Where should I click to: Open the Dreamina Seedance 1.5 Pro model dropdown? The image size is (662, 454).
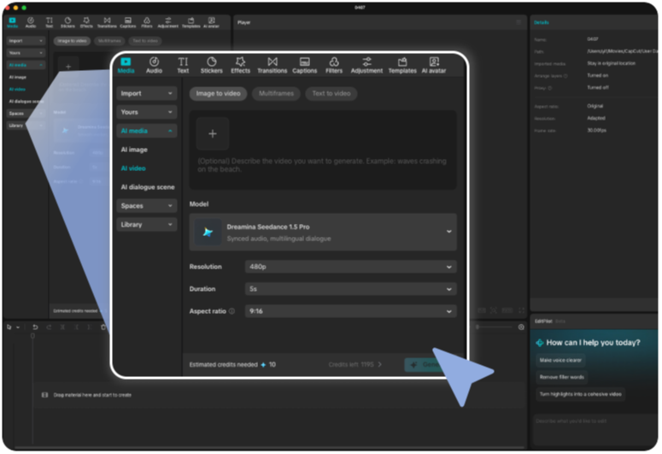(323, 232)
